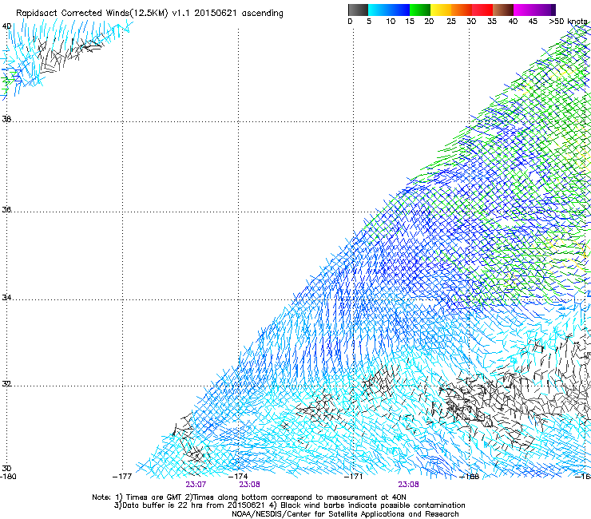Image resolution: width=591 pixels, height=519 pixels.
Task: Click the note 'Black wind barbs indicate possible contamination'
Action: pyautogui.click(x=373, y=505)
